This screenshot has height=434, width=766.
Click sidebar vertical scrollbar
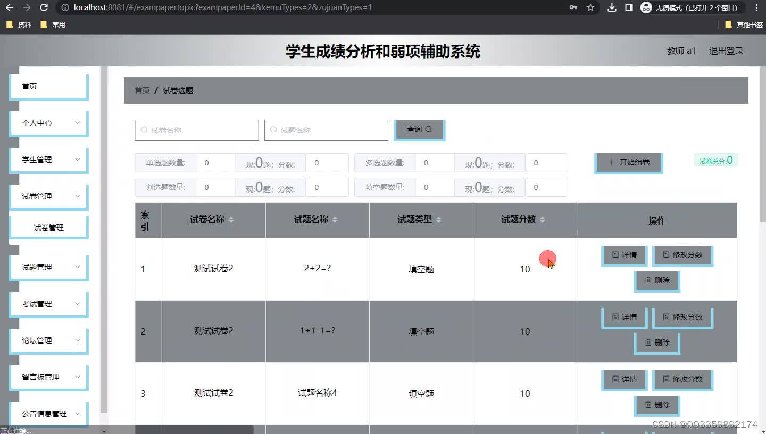click(104, 239)
